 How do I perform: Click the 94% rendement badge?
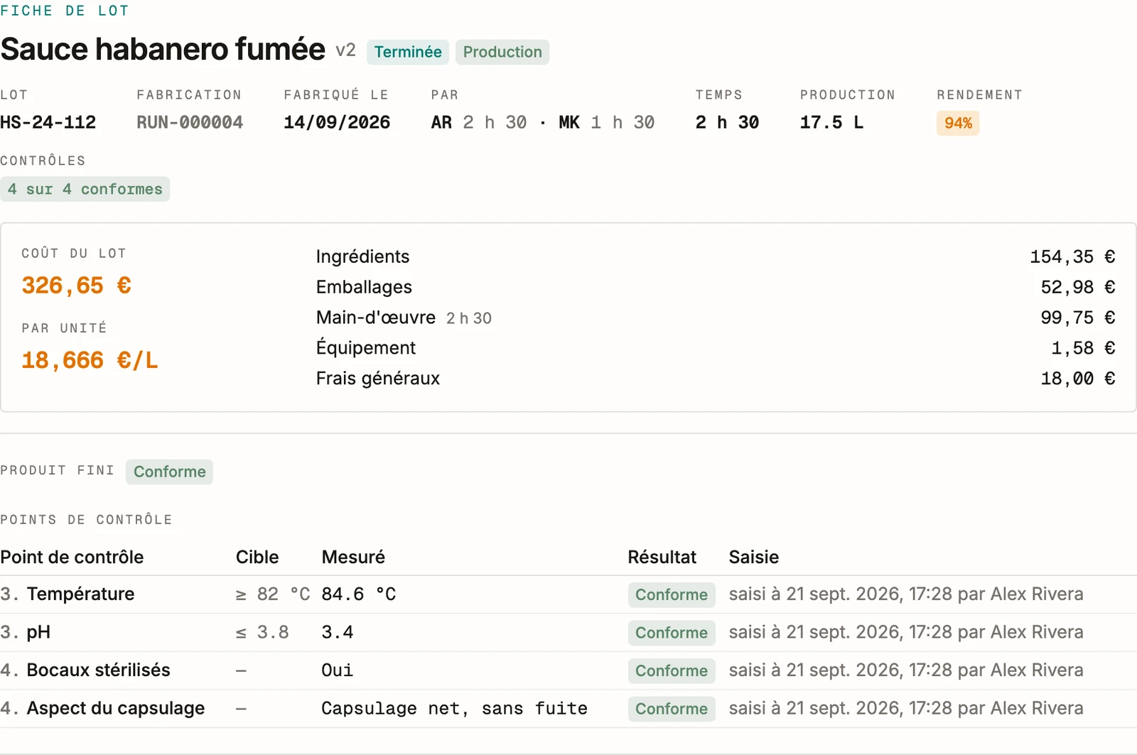pyautogui.click(x=958, y=123)
